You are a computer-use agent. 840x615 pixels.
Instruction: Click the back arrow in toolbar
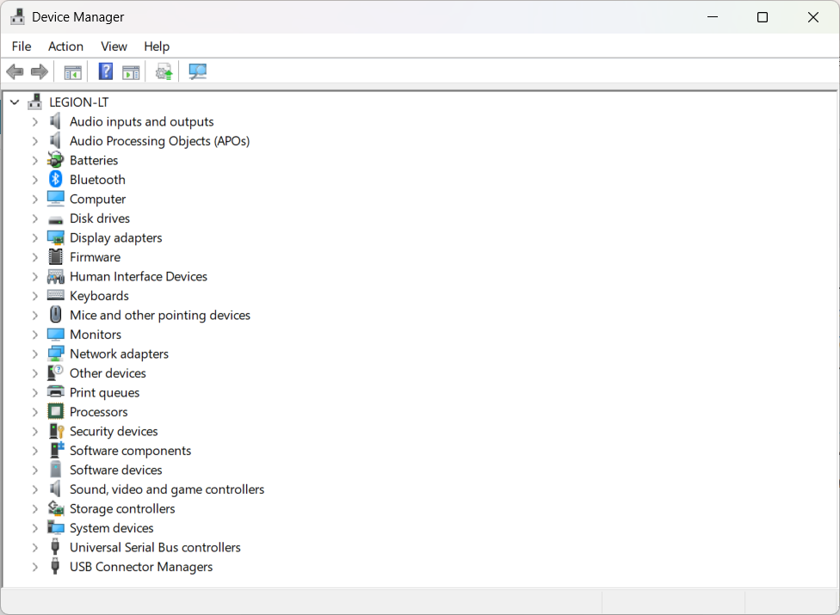(x=15, y=71)
